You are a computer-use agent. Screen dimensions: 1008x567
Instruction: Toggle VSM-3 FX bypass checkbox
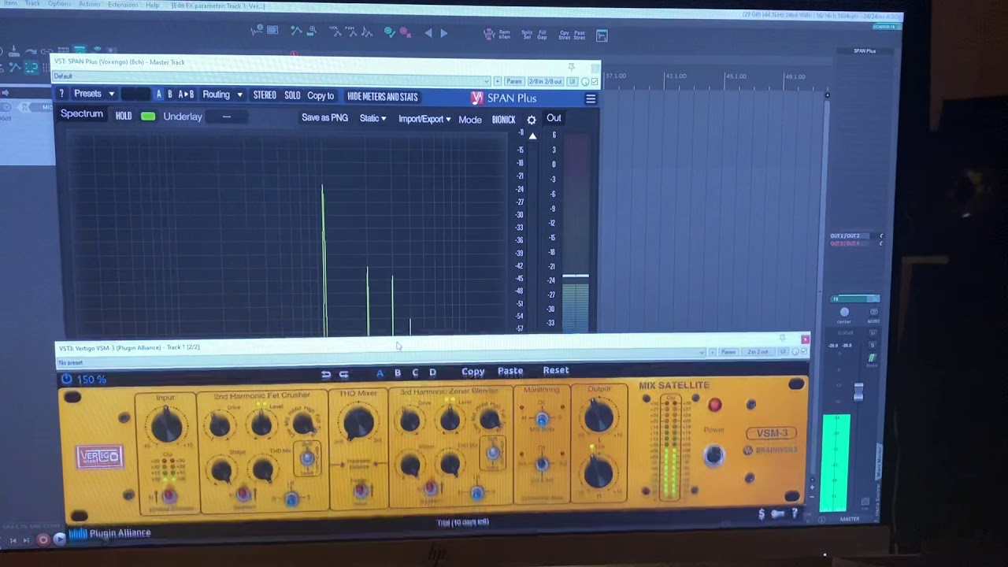point(803,352)
